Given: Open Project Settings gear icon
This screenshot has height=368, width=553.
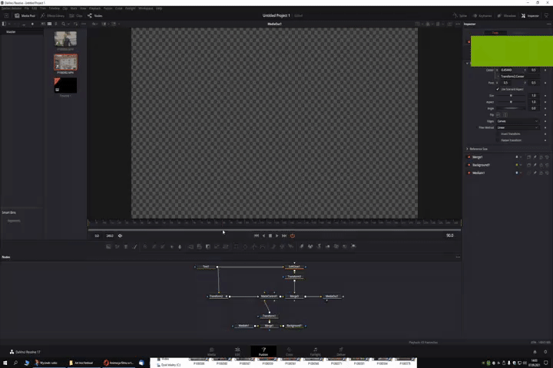Looking at the screenshot, I should pos(545,351).
